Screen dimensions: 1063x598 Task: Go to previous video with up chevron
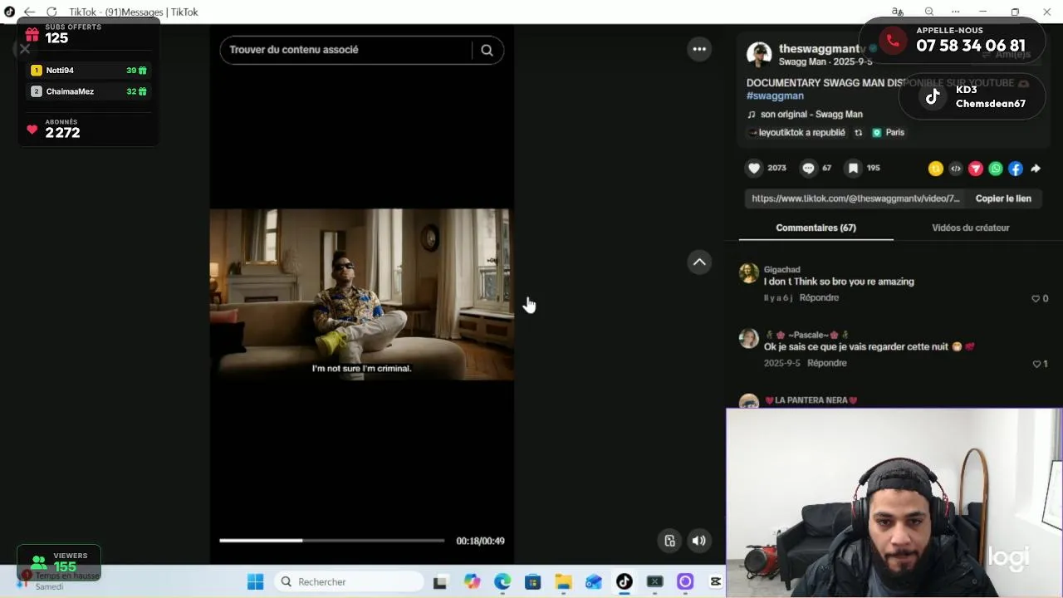pos(699,262)
